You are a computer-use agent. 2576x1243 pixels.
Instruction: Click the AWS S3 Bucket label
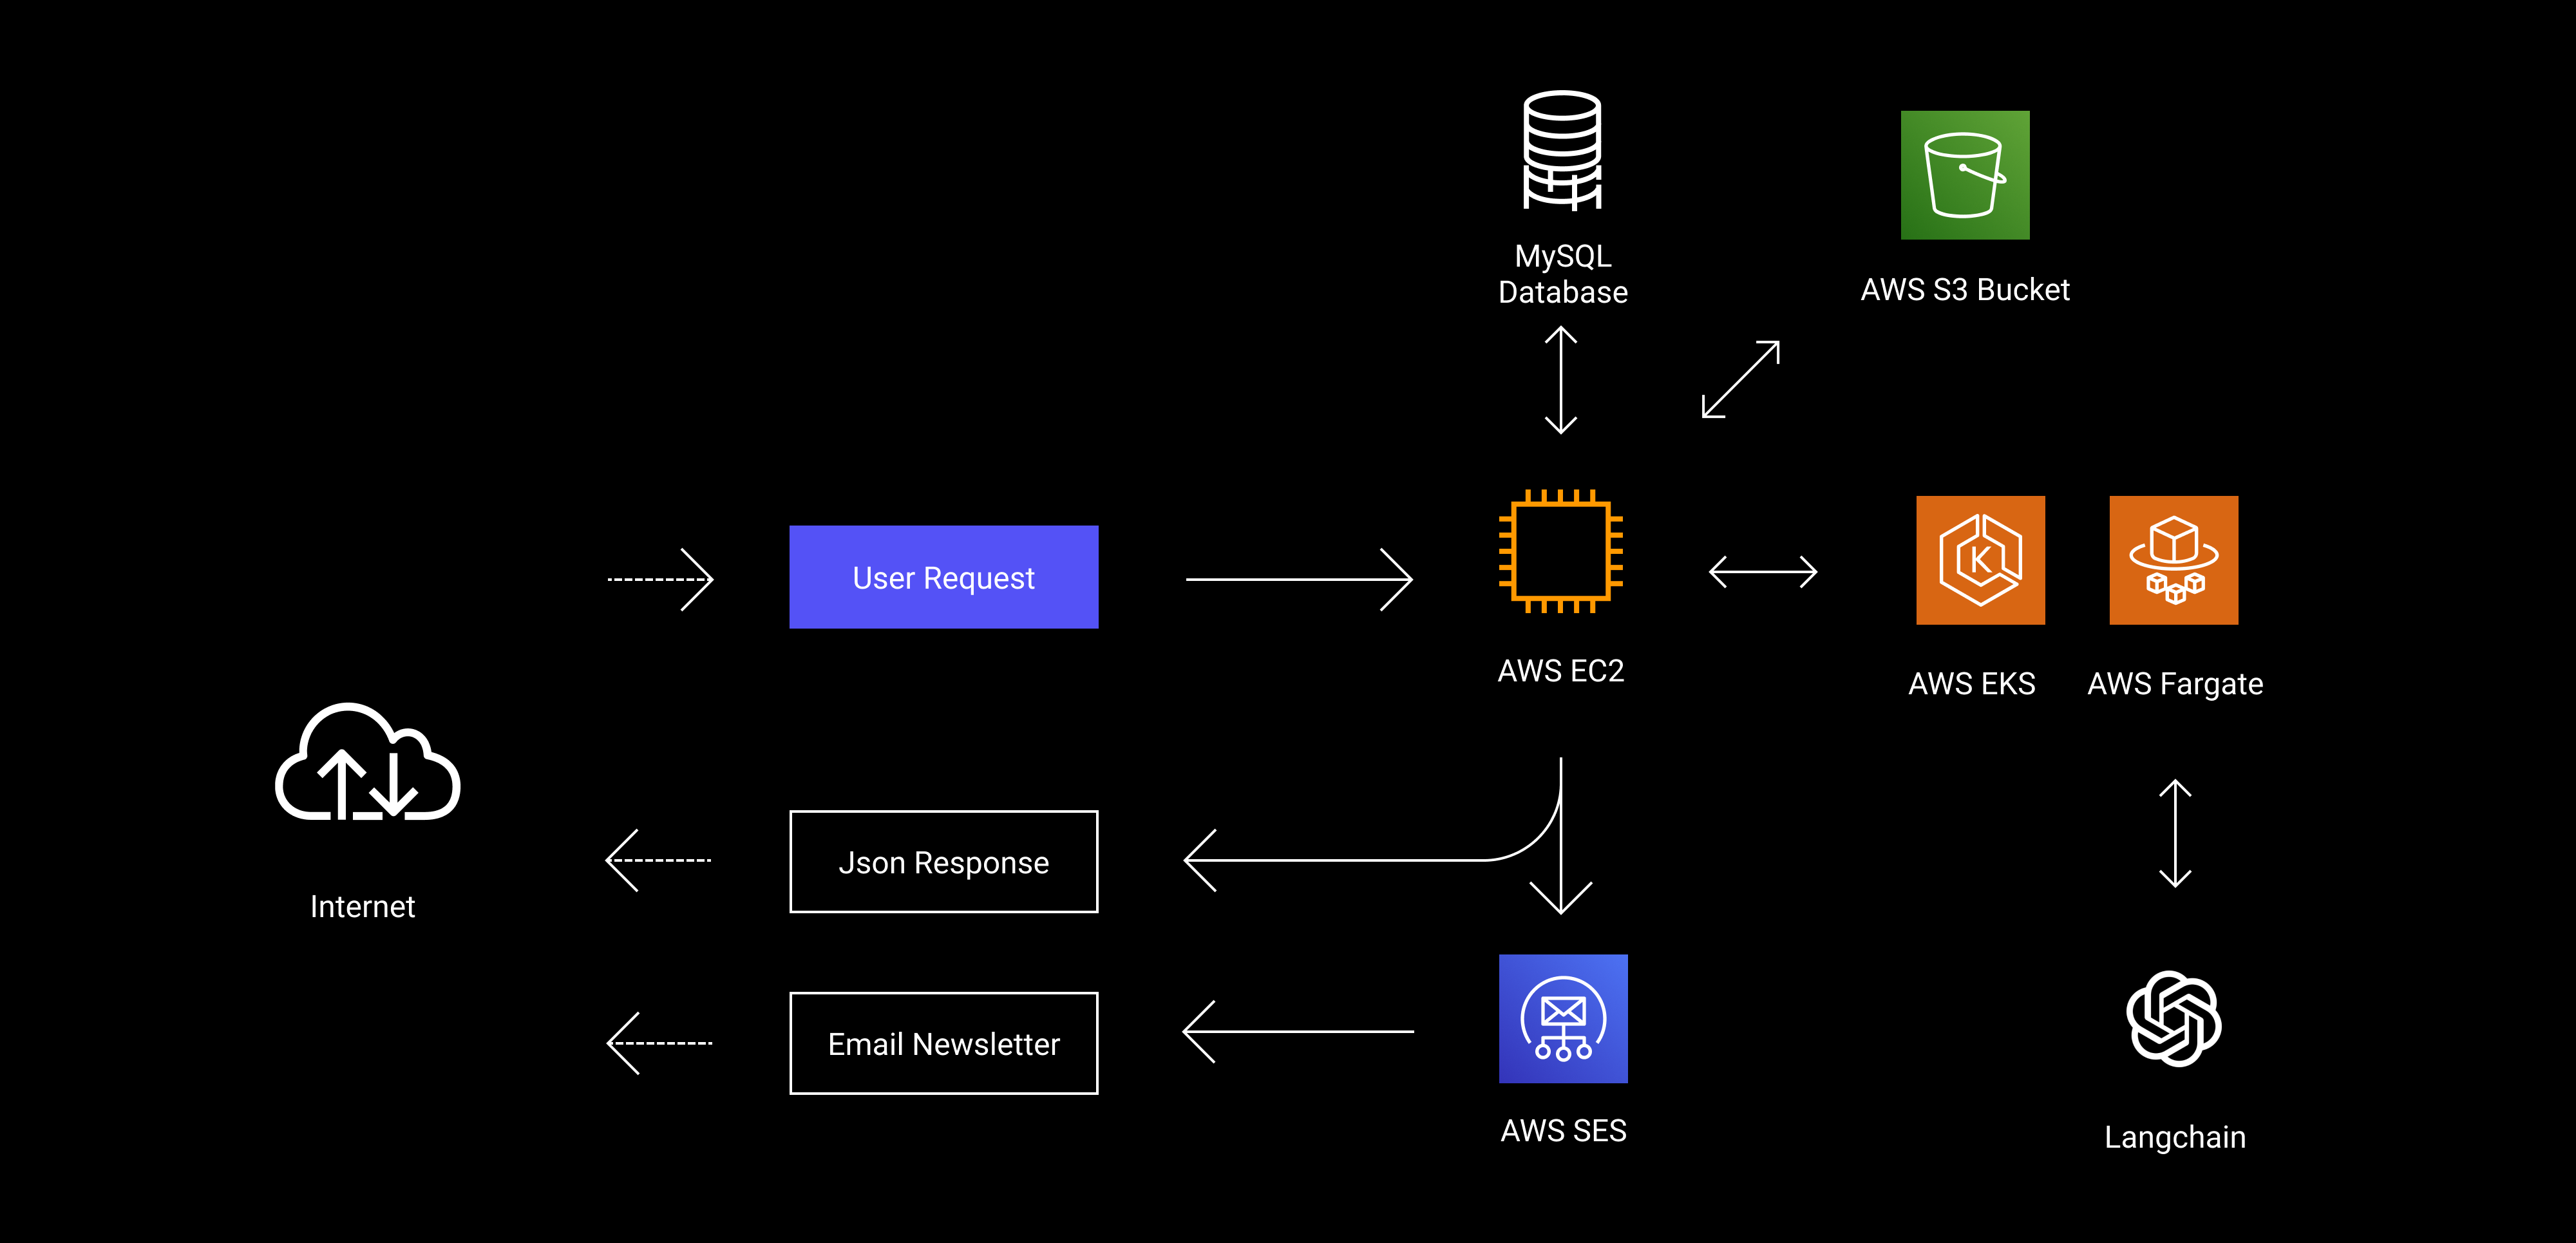coord(1965,290)
